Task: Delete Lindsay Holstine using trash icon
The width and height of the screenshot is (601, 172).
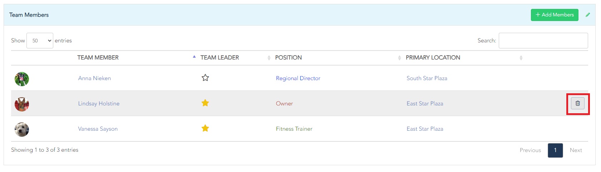Action: click(x=577, y=103)
